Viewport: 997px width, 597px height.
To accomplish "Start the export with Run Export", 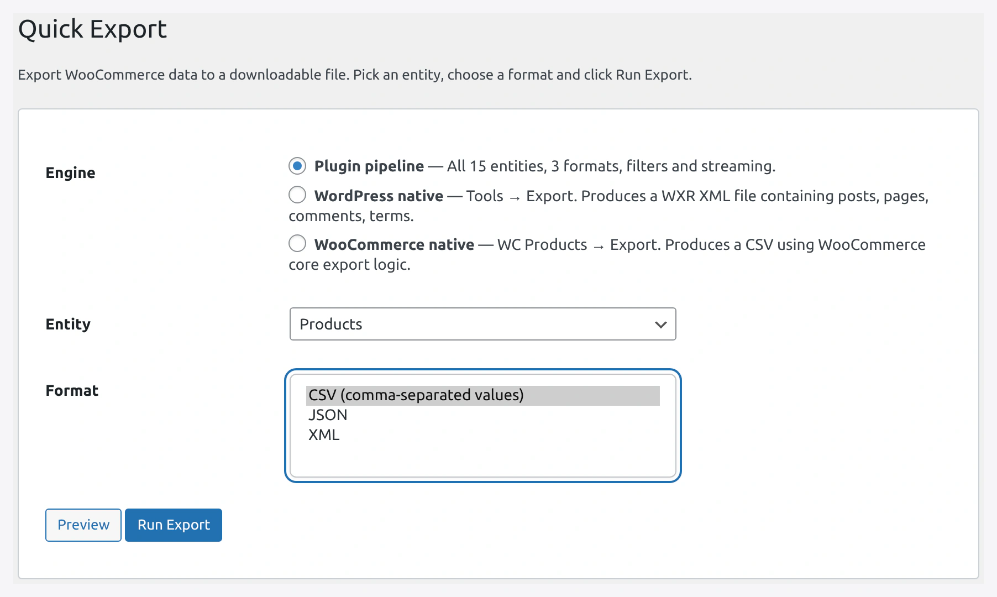I will click(x=174, y=525).
